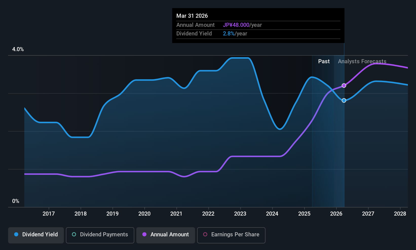Select 2021 on the time axis
416x250 pixels.
click(x=176, y=214)
